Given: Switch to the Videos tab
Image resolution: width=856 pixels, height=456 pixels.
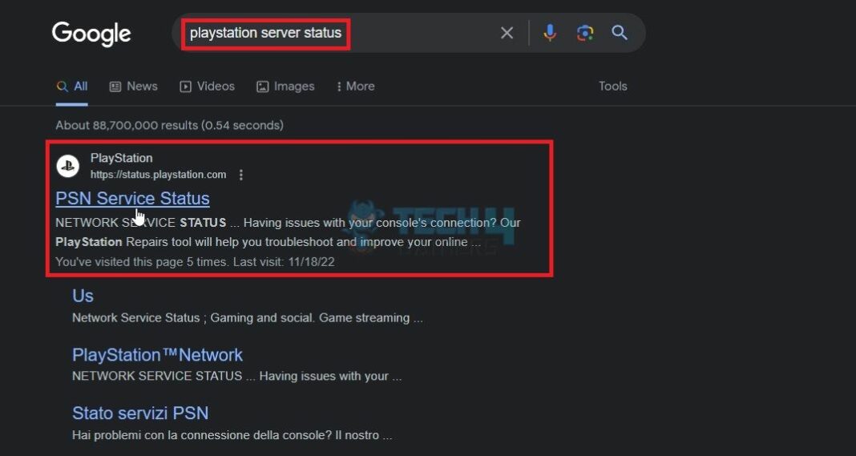Looking at the screenshot, I should tap(207, 87).
